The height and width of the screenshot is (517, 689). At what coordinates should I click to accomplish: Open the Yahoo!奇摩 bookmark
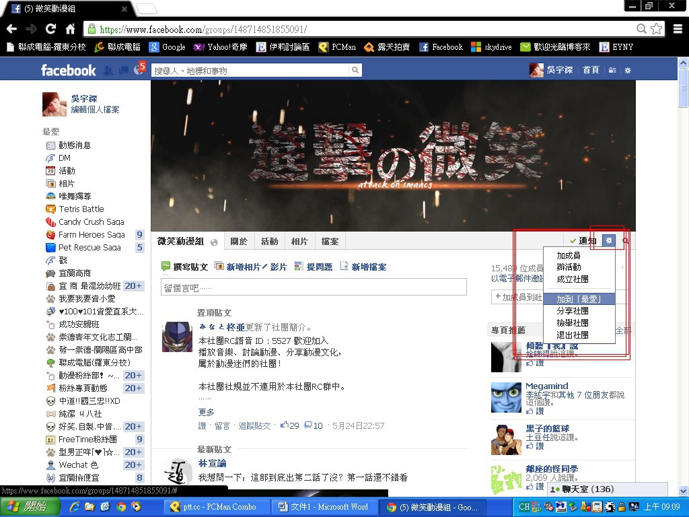[221, 47]
